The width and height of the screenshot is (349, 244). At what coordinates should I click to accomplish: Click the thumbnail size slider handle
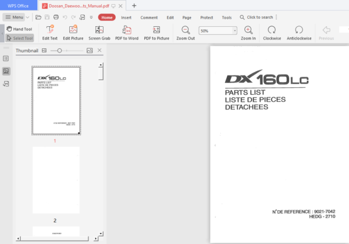pyautogui.click(x=59, y=51)
